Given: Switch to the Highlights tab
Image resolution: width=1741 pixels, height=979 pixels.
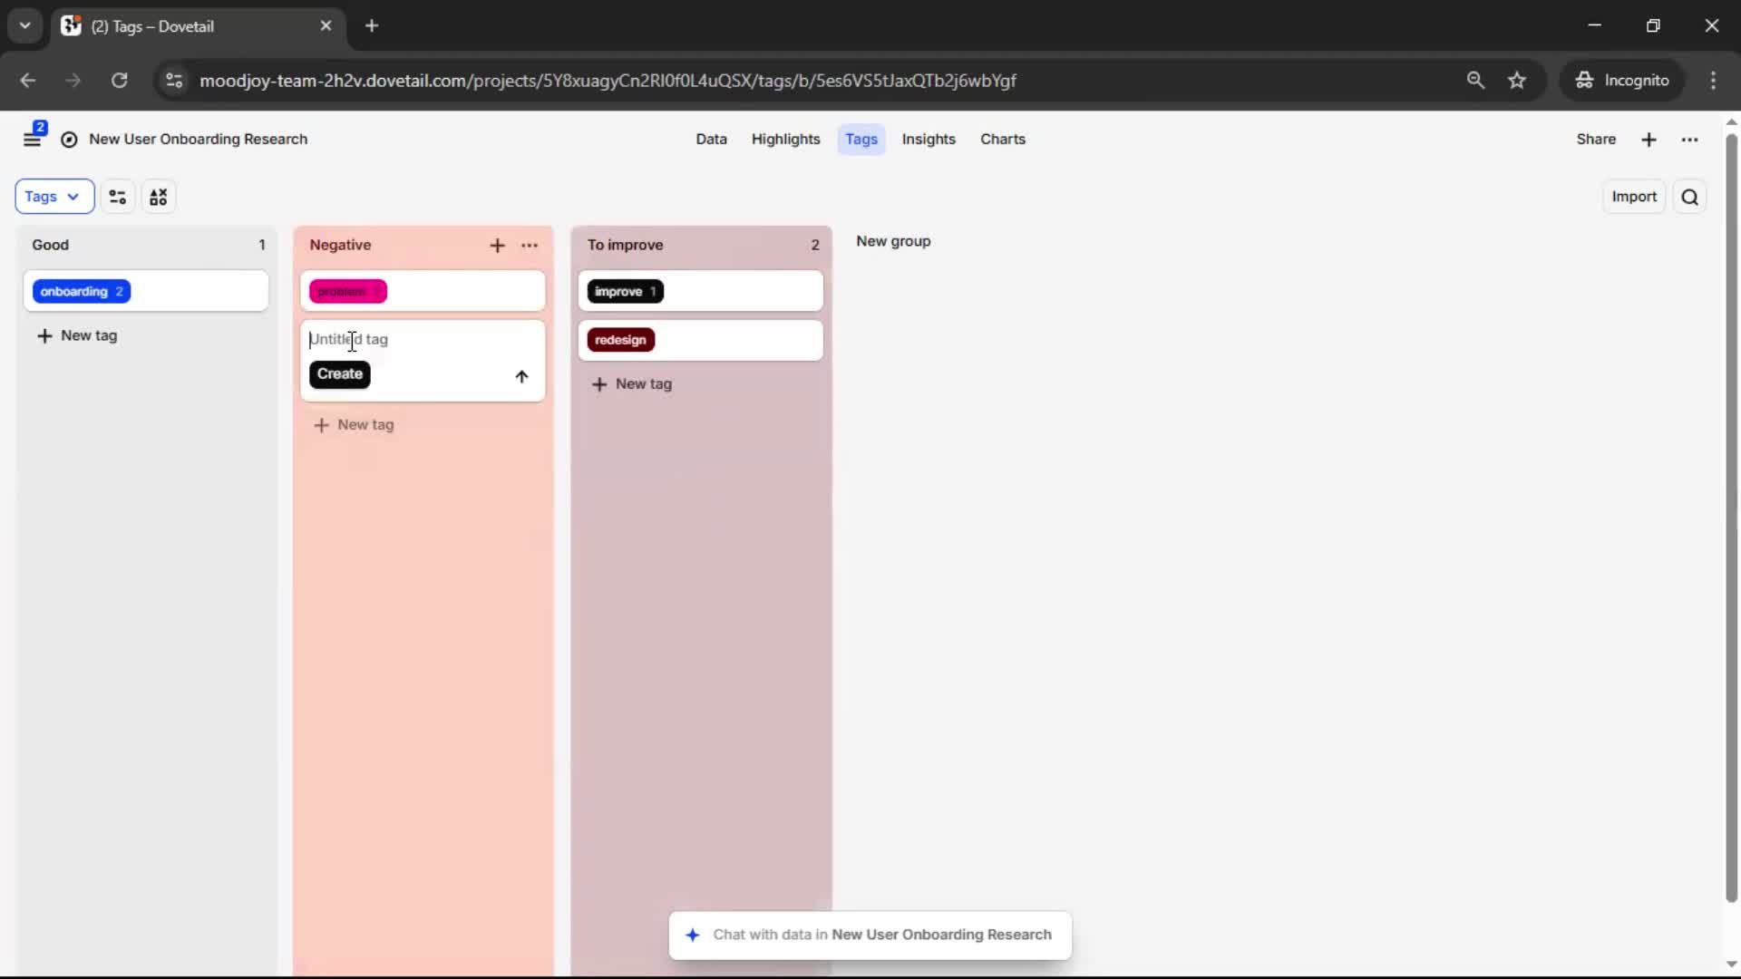Looking at the screenshot, I should pos(785,140).
